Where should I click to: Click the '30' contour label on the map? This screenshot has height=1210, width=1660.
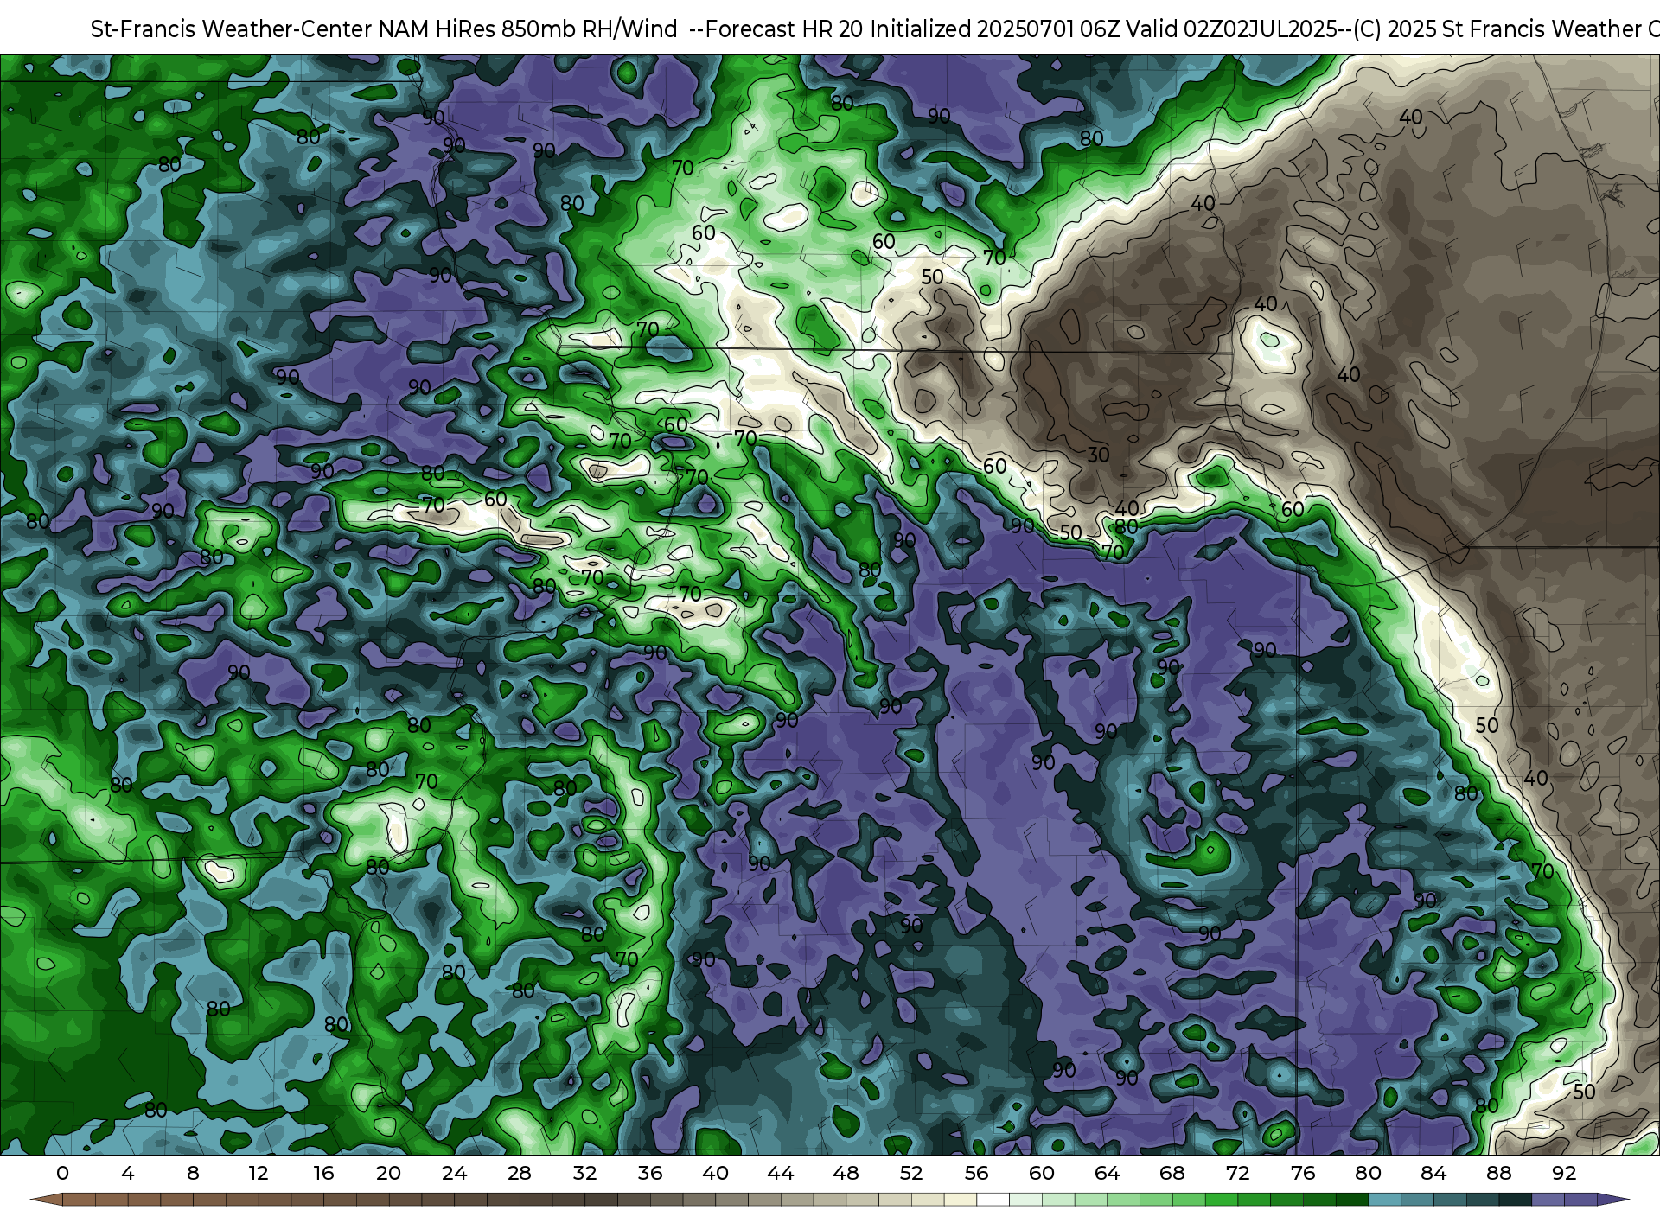click(x=1098, y=455)
